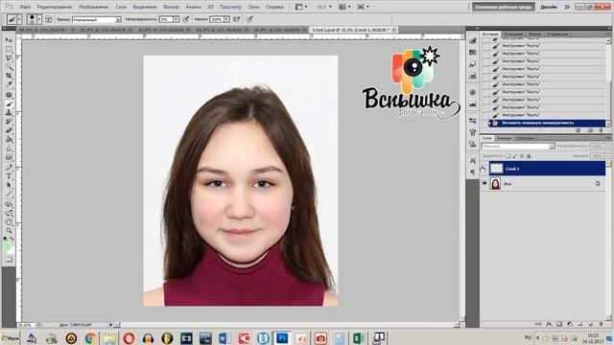This screenshot has width=614, height=345.
Task: Switch to the Дизайн workspace
Action: pos(549,7)
